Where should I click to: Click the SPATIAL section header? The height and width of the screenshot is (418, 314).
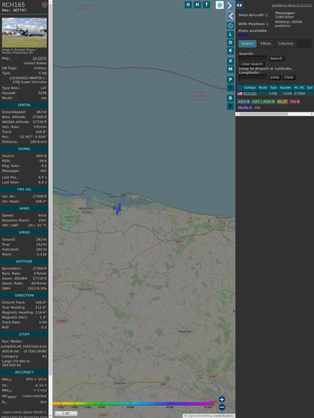click(x=24, y=105)
